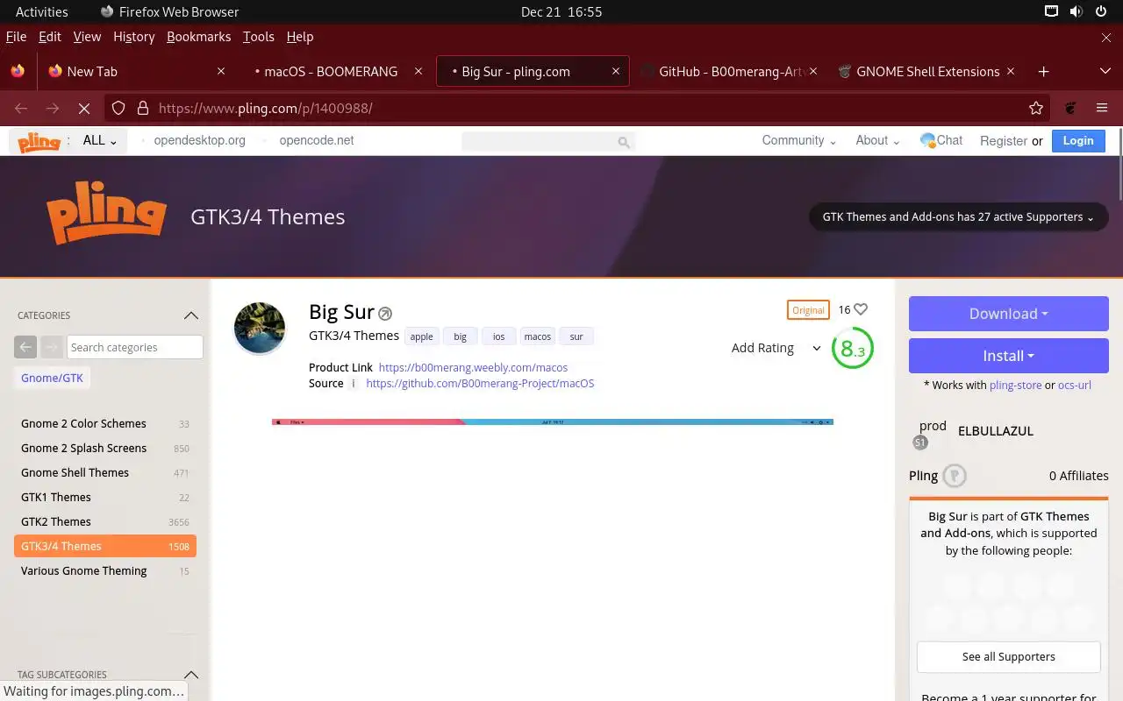Open the Firefox hamburger menu
The image size is (1123, 701).
click(x=1102, y=108)
